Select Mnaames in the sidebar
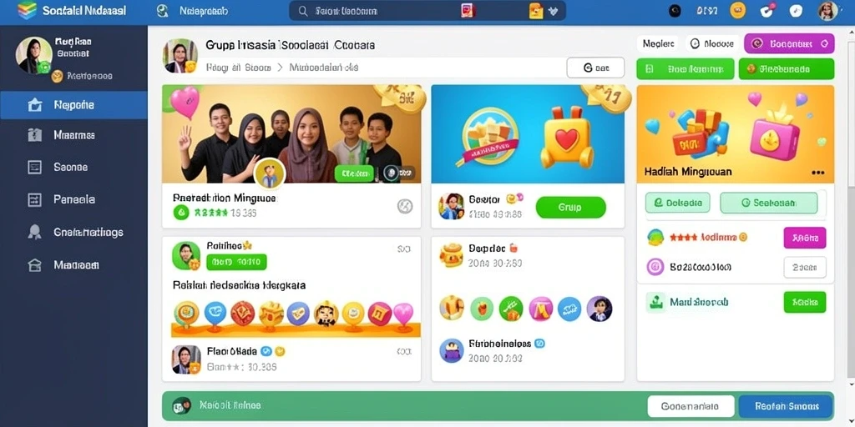855x427 pixels. point(73,135)
